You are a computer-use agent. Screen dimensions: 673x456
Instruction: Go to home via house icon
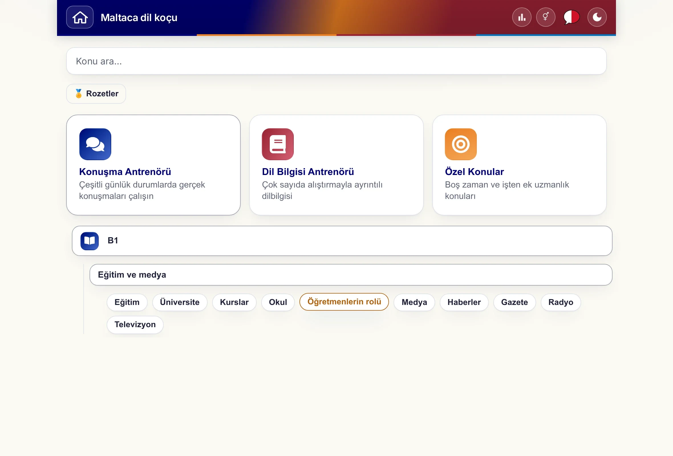pyautogui.click(x=80, y=17)
